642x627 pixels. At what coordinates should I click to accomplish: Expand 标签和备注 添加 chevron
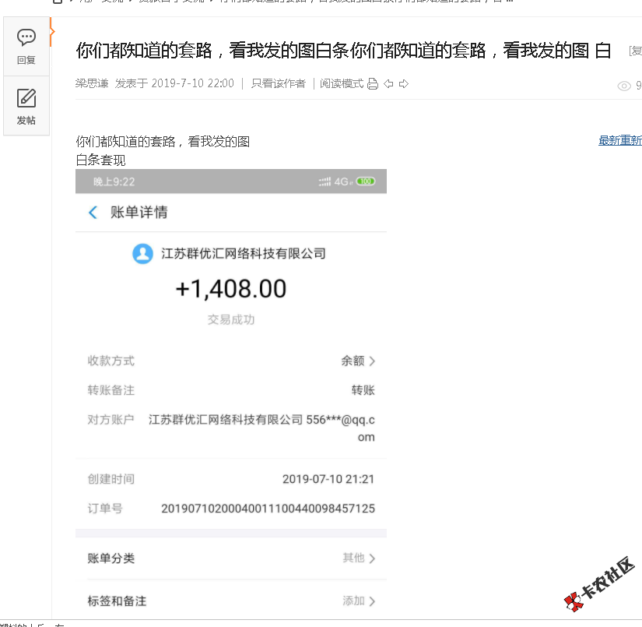372,601
